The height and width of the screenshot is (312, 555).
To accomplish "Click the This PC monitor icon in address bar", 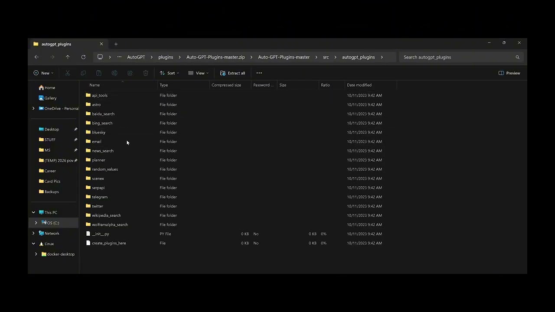I will [100, 57].
